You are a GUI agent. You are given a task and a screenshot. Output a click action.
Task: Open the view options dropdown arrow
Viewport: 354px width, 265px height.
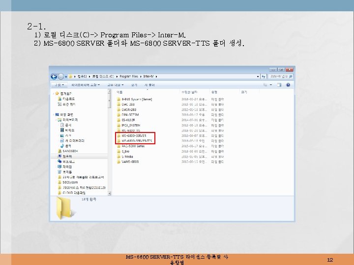[271, 85]
